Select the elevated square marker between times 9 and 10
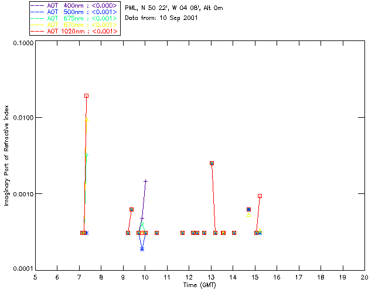The height and width of the screenshot is (300, 375). 131,210
